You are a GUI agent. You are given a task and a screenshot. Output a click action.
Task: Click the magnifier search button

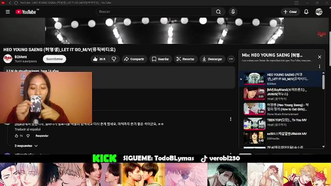tap(219, 12)
